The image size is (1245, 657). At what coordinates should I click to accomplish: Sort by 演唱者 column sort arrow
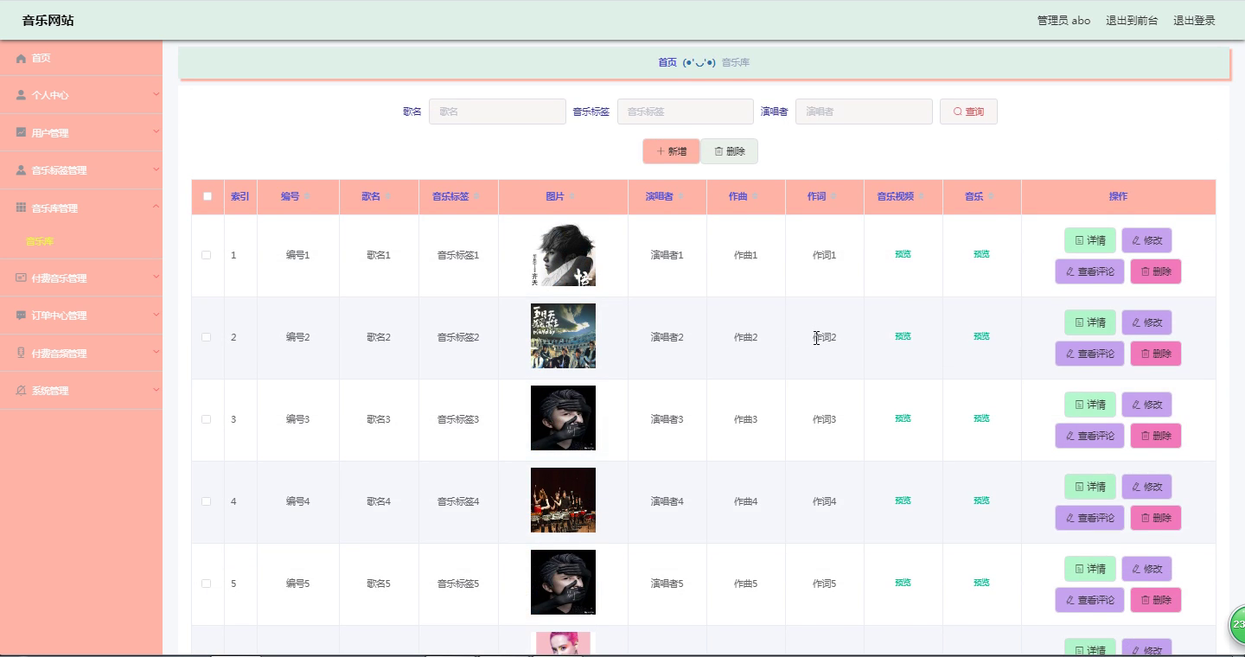(x=681, y=197)
